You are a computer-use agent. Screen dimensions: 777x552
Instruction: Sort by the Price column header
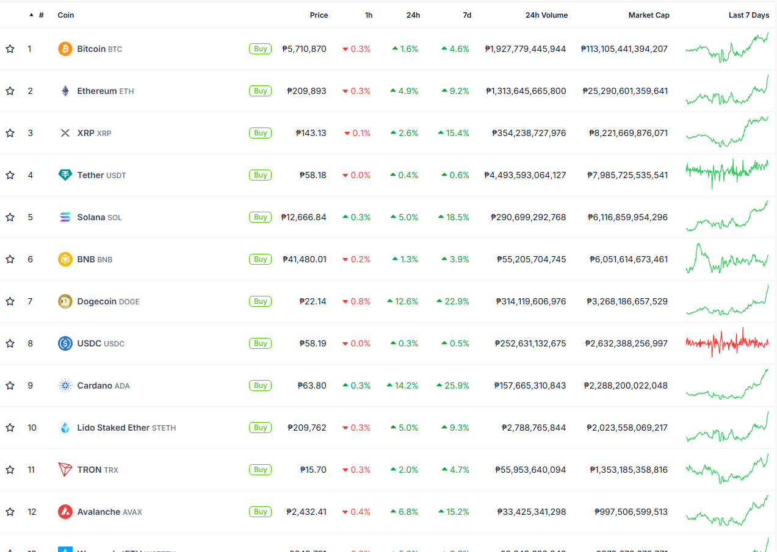pos(319,15)
